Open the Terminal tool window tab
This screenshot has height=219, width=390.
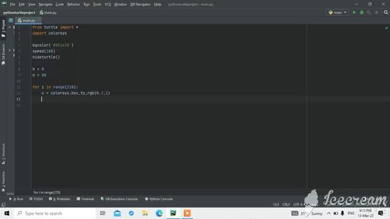pyautogui.click(x=85, y=199)
